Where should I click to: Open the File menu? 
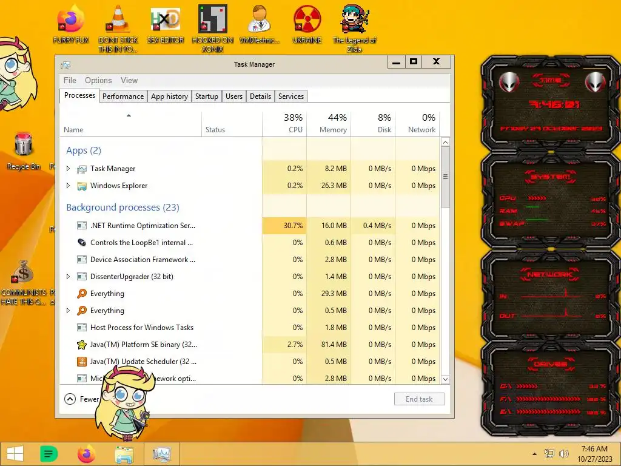pyautogui.click(x=70, y=81)
